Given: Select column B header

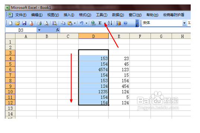Looking at the screenshot, I should (x=47, y=36).
